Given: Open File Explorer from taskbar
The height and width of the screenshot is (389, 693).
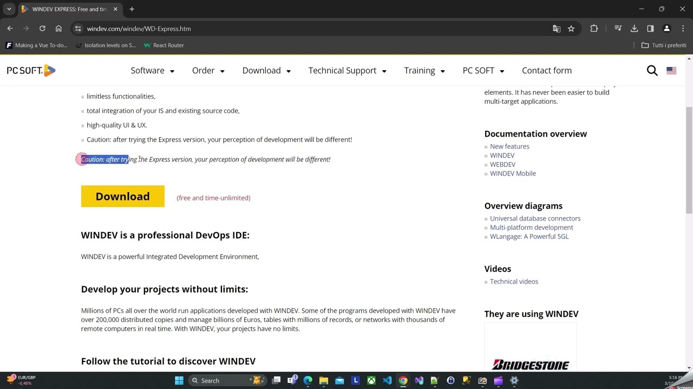Looking at the screenshot, I should [324, 380].
